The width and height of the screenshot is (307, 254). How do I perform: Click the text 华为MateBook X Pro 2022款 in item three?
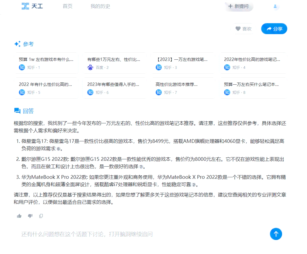54,177
